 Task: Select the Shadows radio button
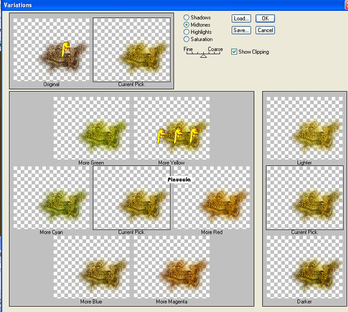pyautogui.click(x=186, y=17)
